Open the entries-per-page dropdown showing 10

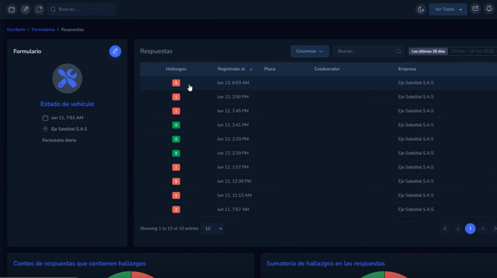click(x=212, y=229)
